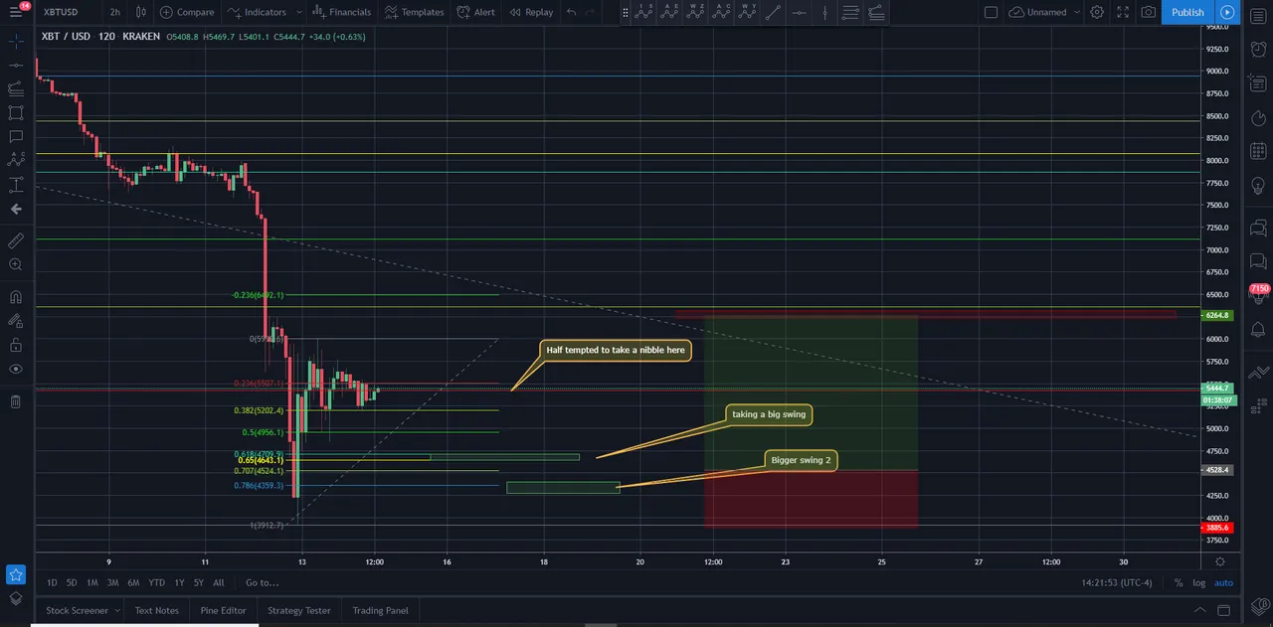The image size is (1273, 627).
Task: Open Unnamed layout save dropdown
Action: pos(1042,12)
